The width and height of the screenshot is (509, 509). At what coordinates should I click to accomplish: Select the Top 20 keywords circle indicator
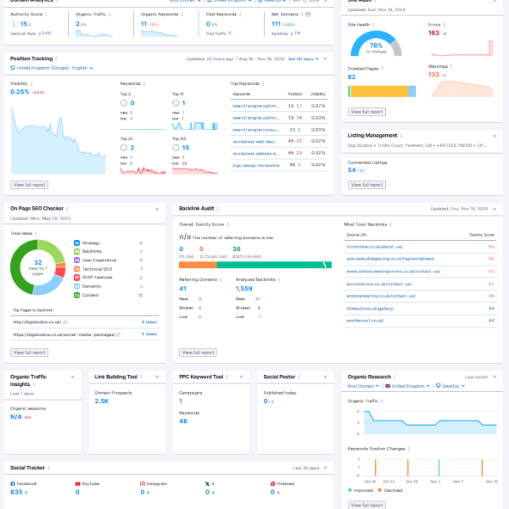[124, 148]
